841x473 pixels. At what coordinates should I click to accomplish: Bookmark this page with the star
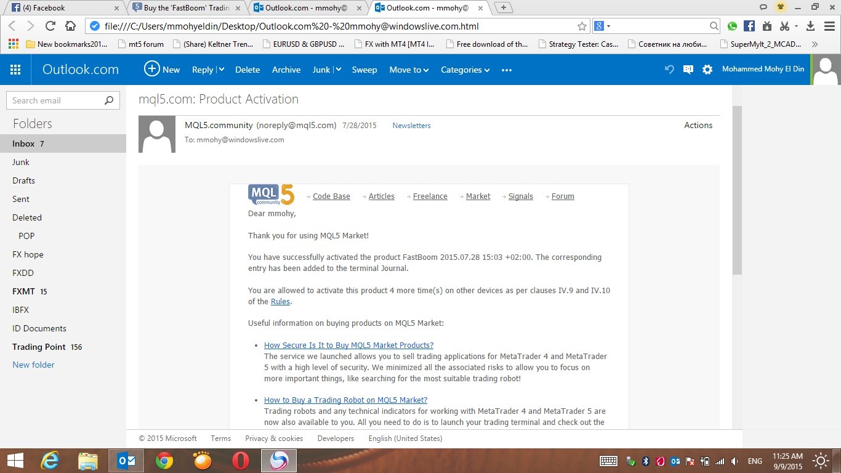point(582,26)
